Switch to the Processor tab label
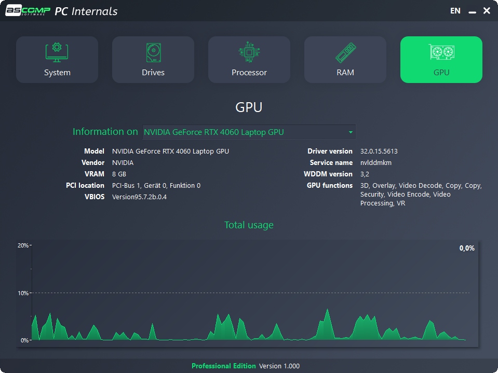Screen dimensions: 498x373 coord(249,72)
